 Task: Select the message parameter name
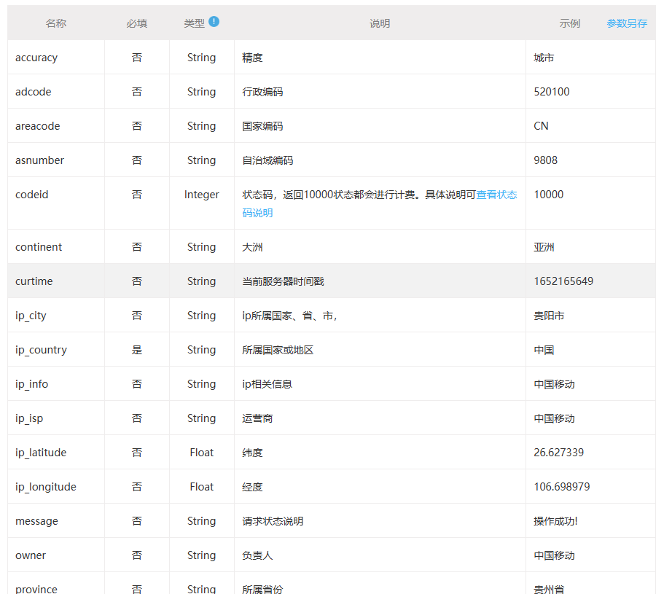36,522
